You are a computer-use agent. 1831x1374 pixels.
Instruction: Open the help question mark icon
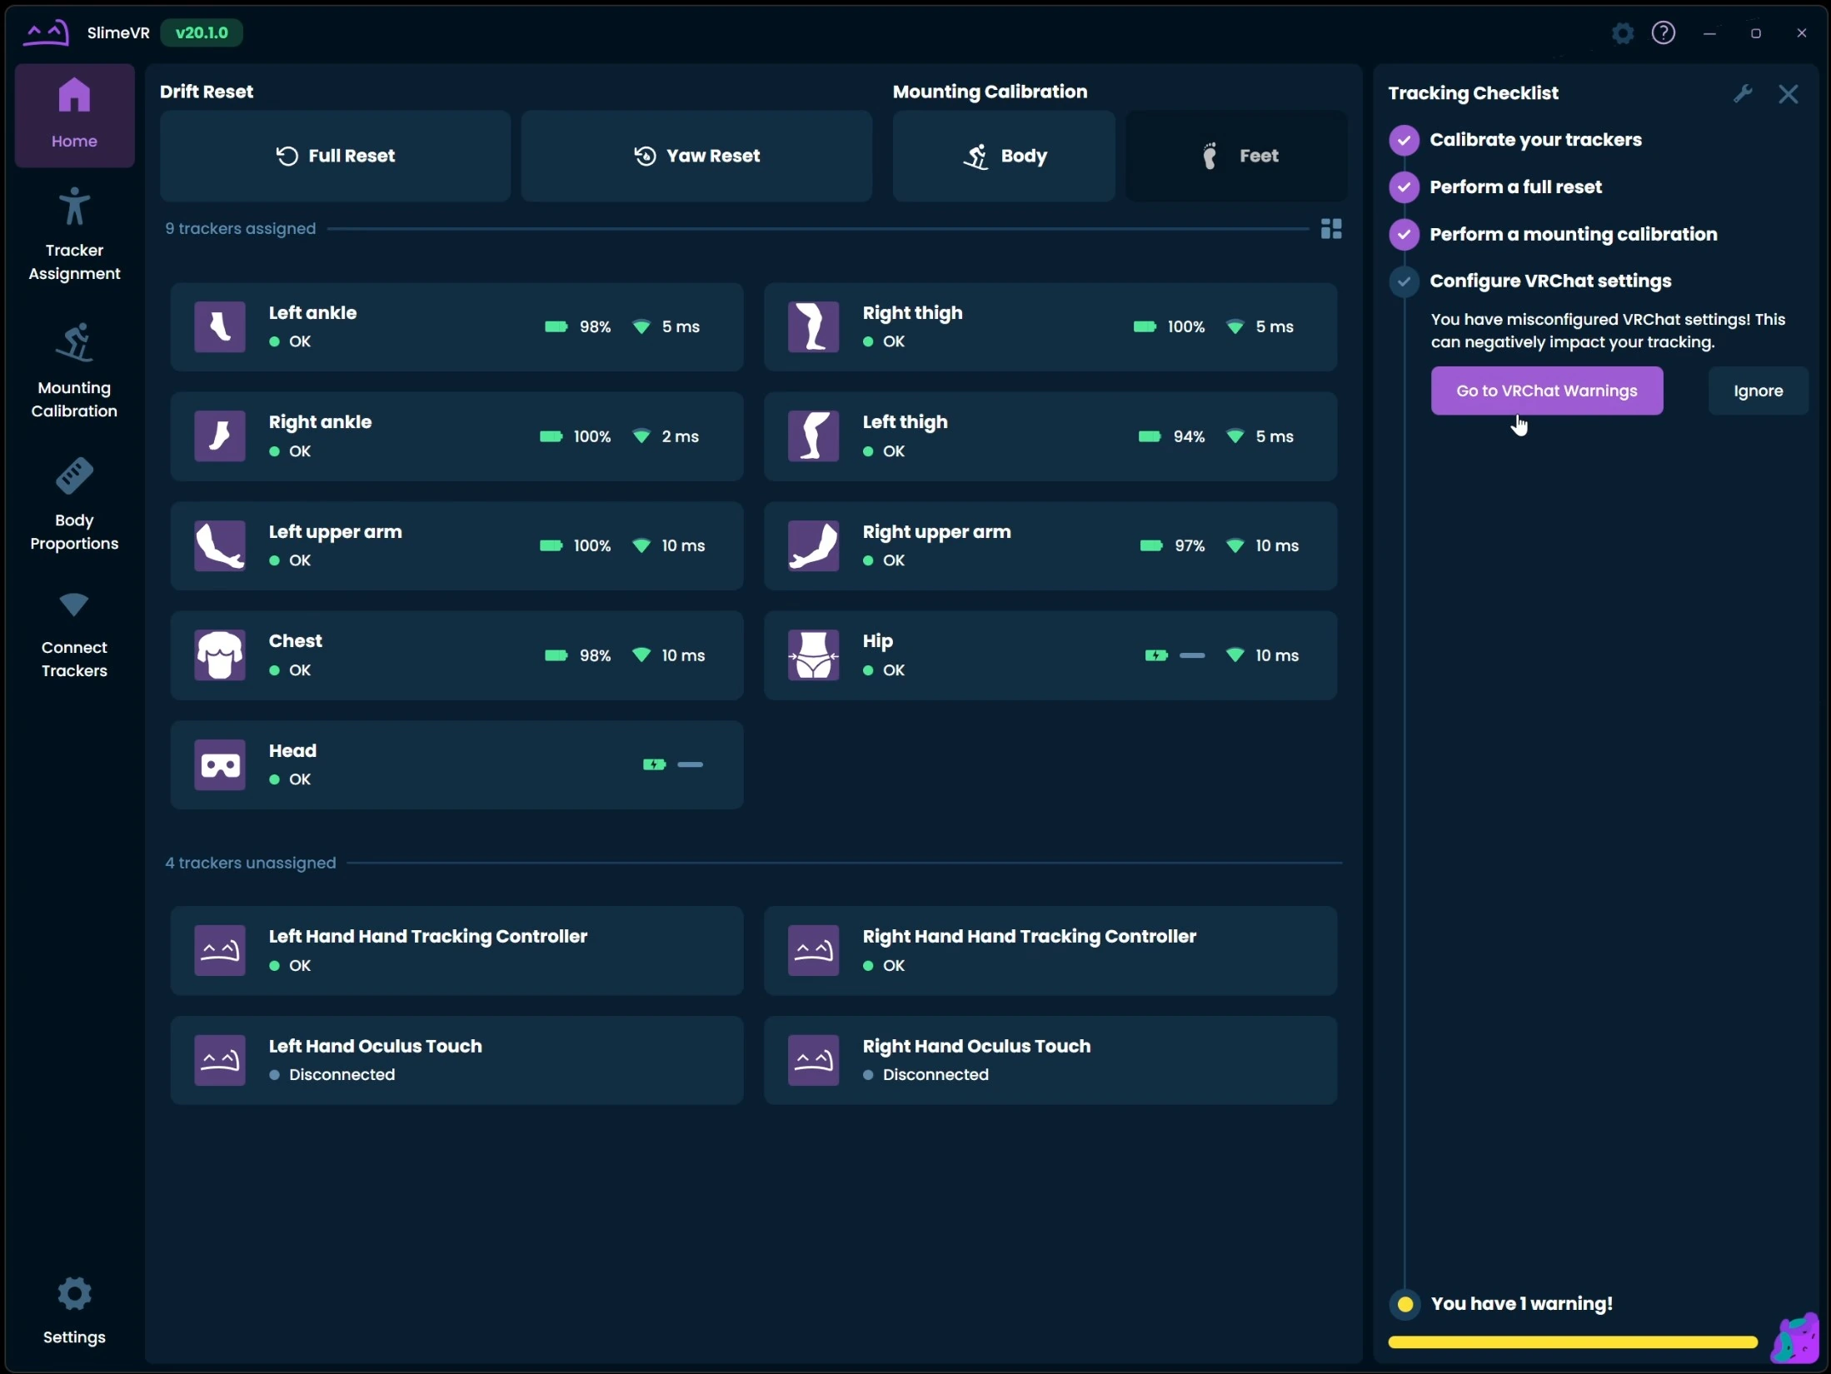pos(1664,33)
